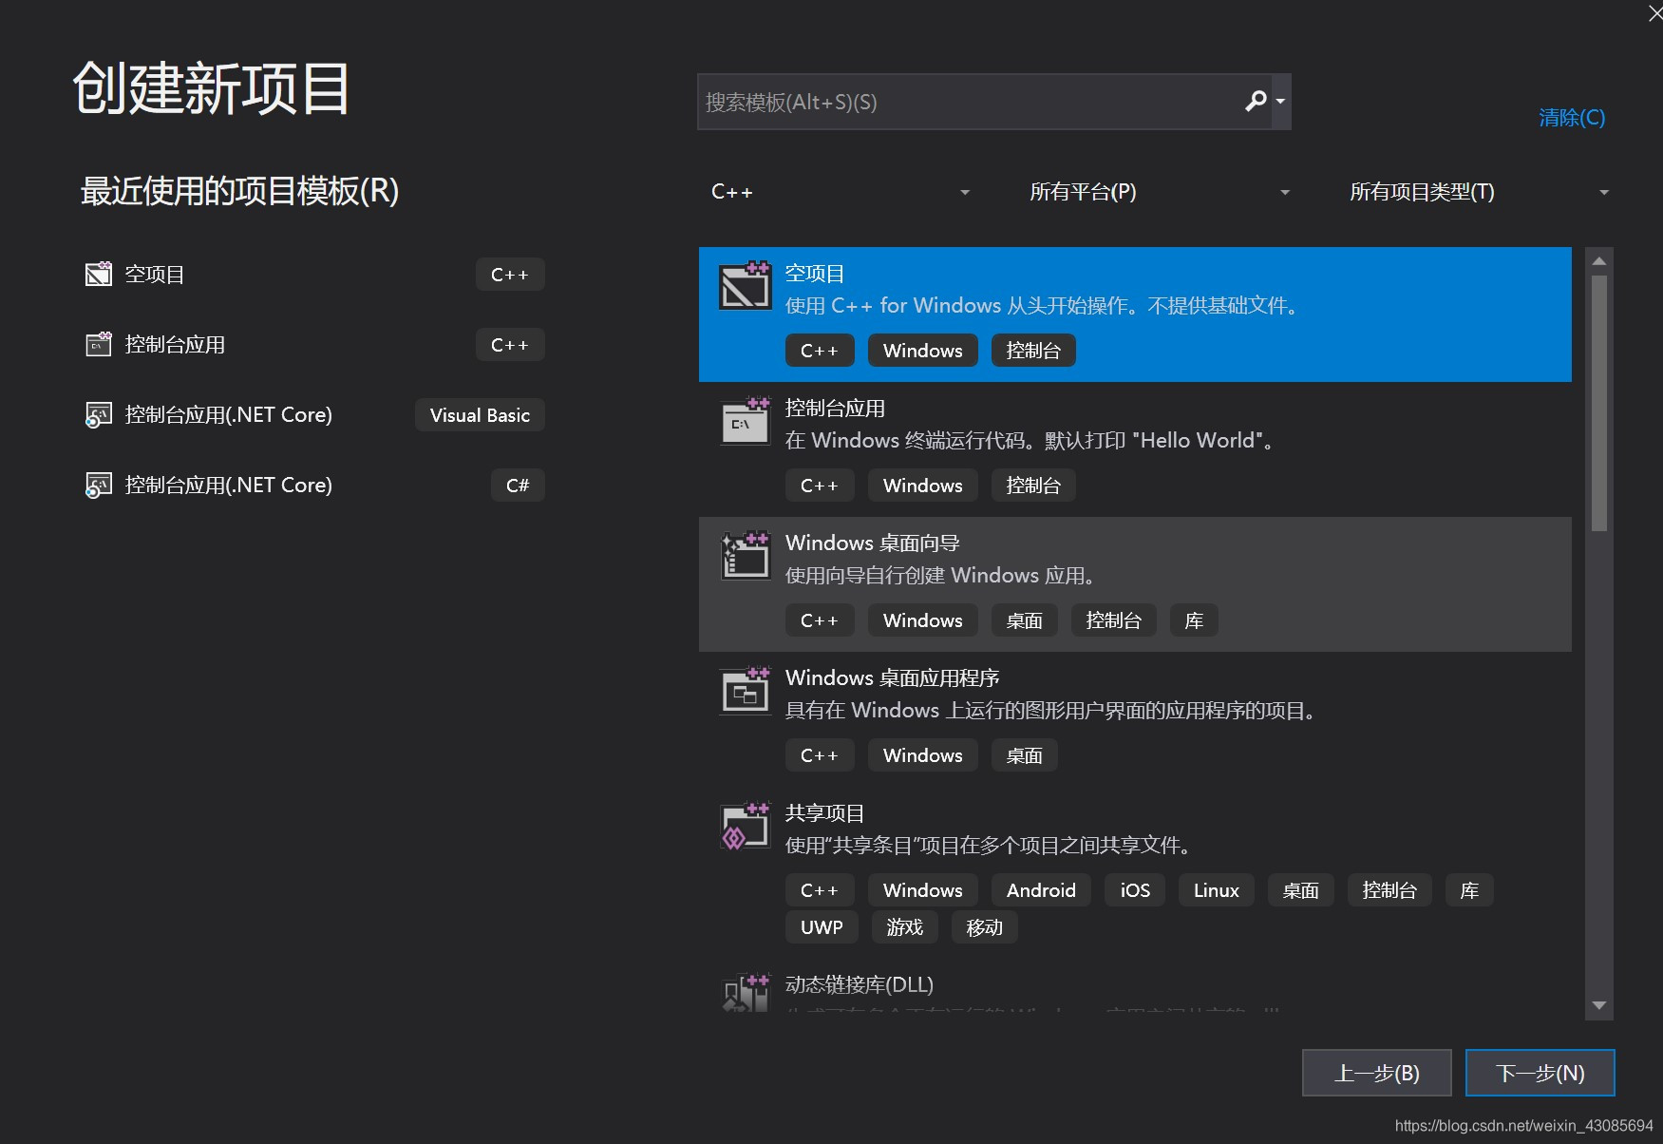The height and width of the screenshot is (1144, 1663).
Task: Select the 控制台应用 C++ template icon
Action: pos(745,421)
